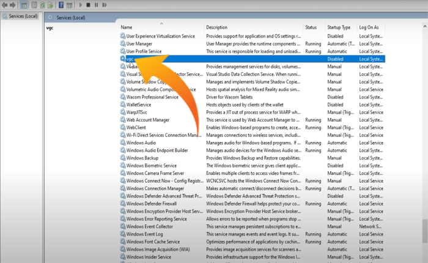This screenshot has height=263, width=428.
Task: Click the Log On As column header
Action: coord(369,28)
